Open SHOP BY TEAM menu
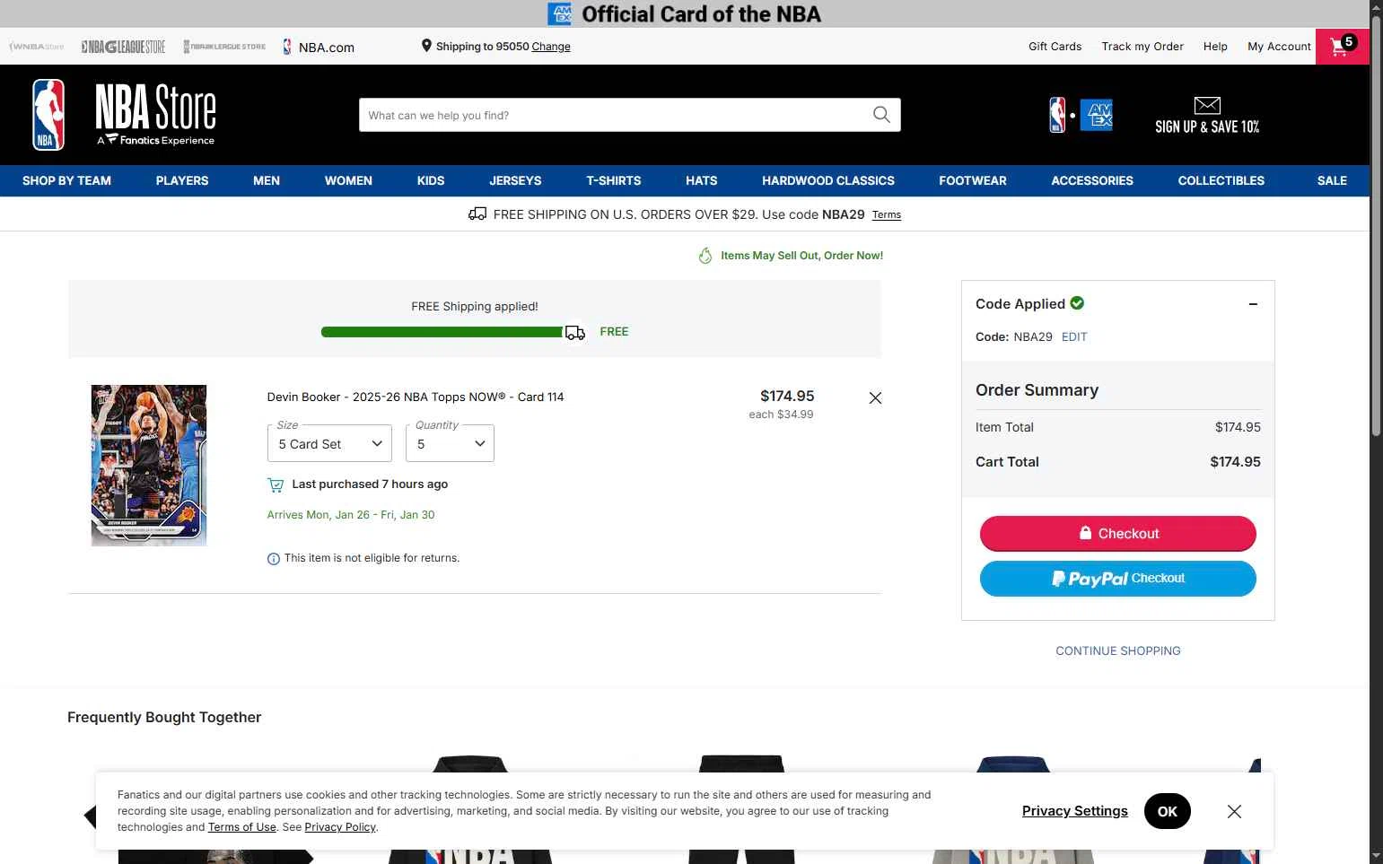 (66, 180)
